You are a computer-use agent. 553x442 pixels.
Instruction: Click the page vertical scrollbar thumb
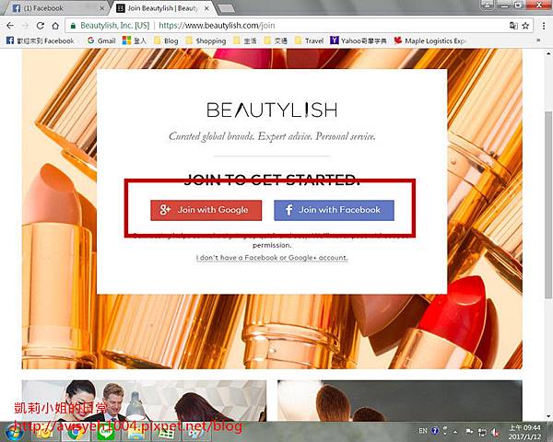coord(548,204)
